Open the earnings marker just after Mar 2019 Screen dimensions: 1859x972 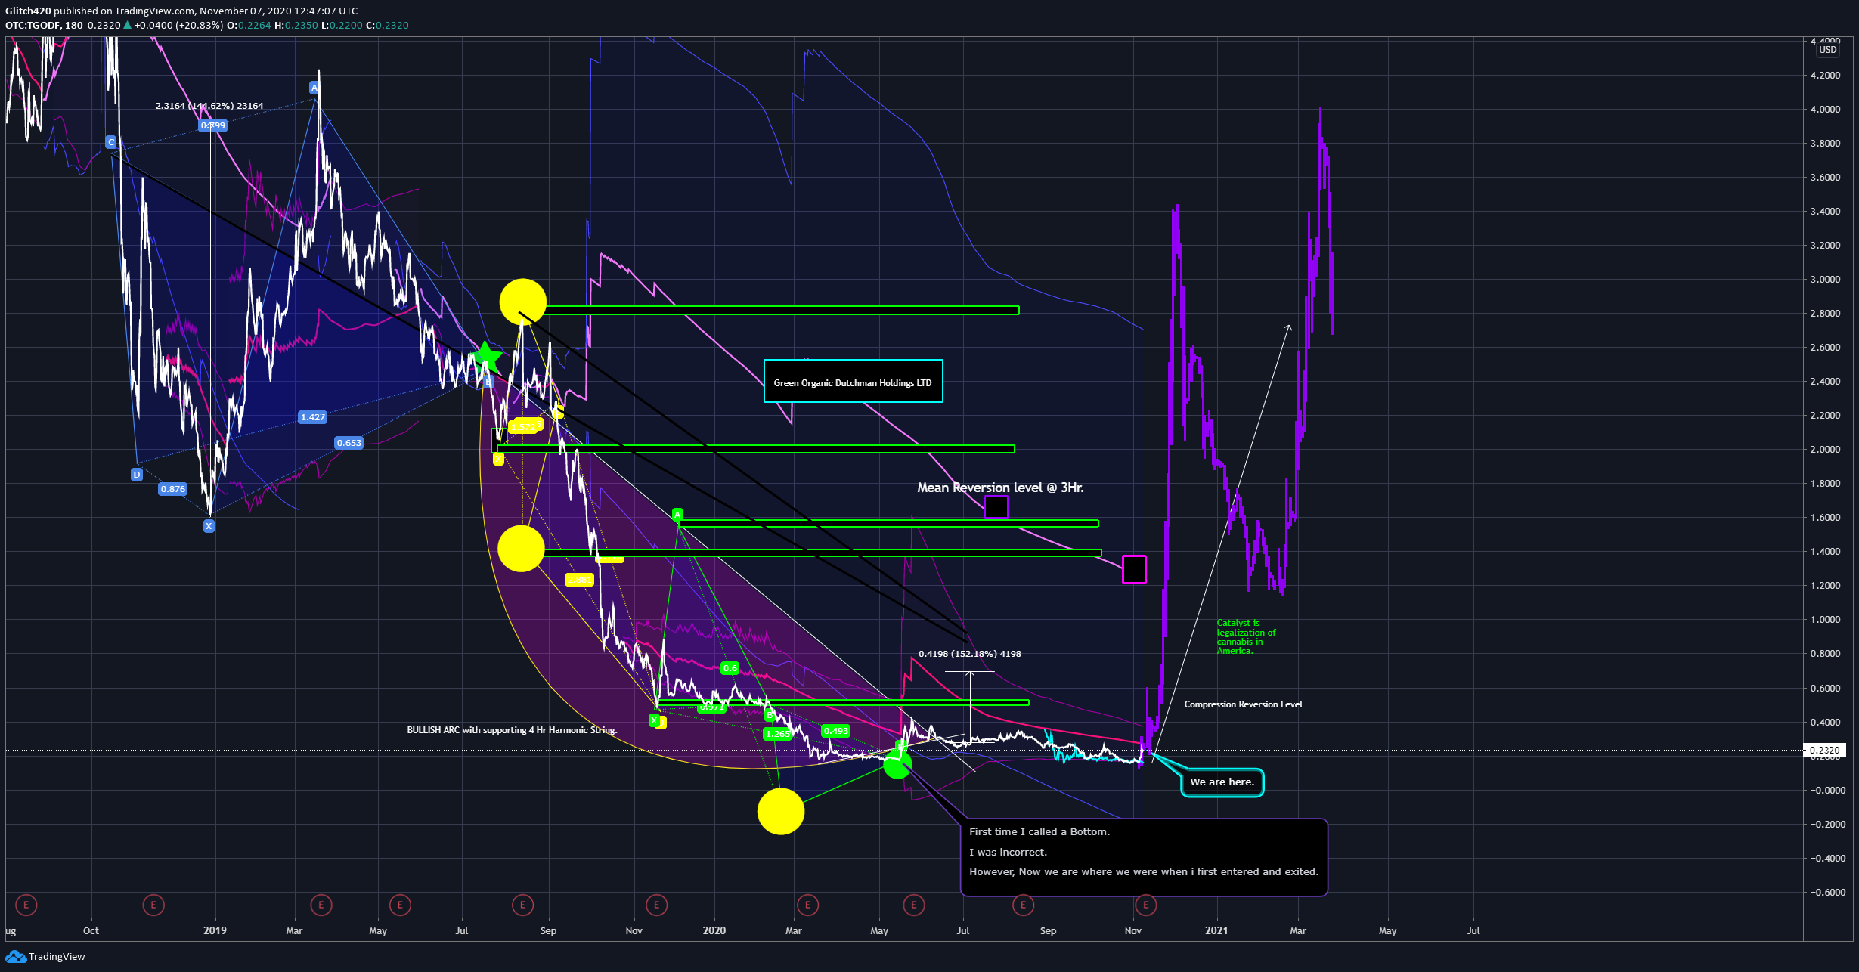321,904
